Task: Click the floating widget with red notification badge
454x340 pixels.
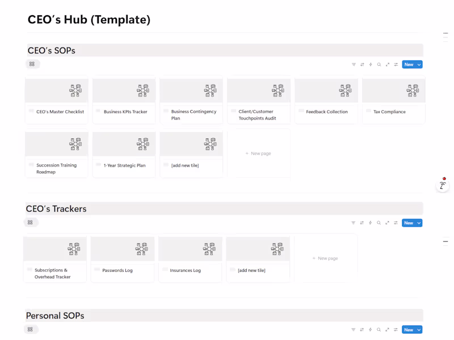Action: tap(442, 185)
